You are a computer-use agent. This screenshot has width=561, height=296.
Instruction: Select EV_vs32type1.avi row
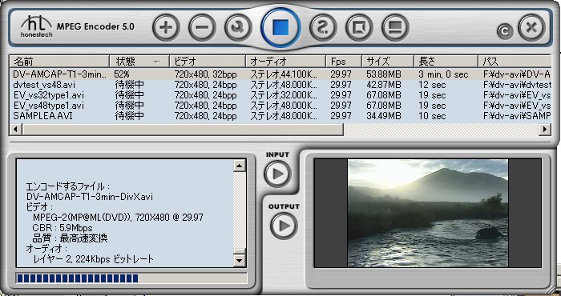(278, 95)
